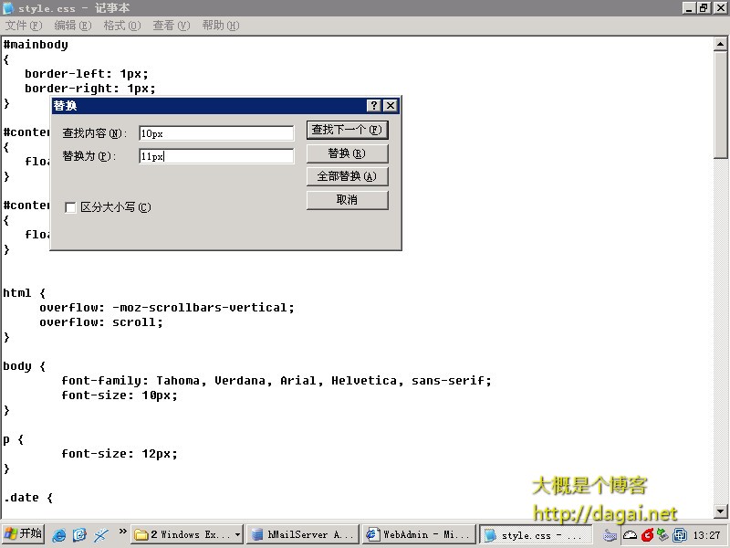Viewport: 730px width, 548px height.
Task: Click the Notepad icon in the title bar
Action: (8, 8)
